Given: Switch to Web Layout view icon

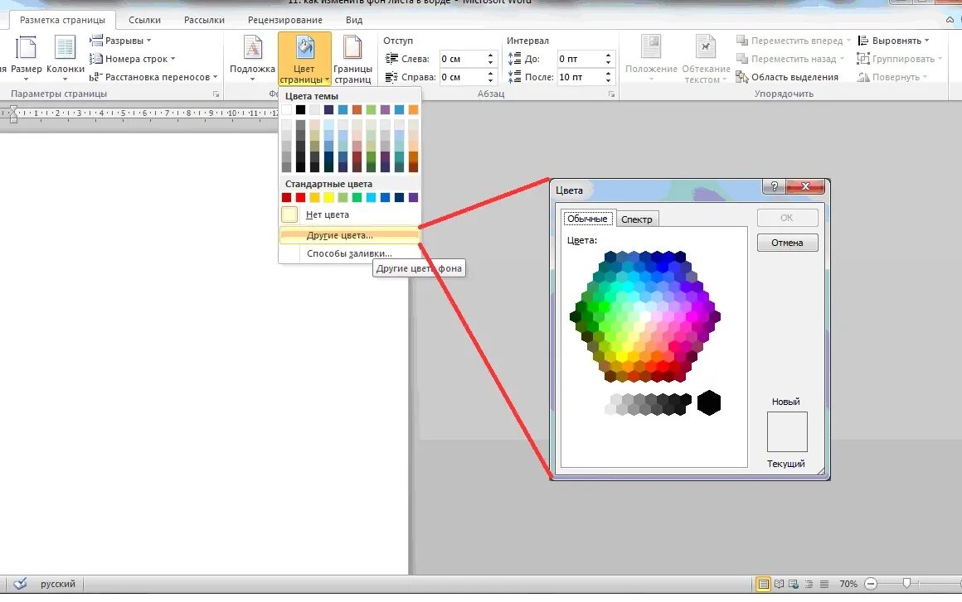Looking at the screenshot, I should tap(794, 585).
